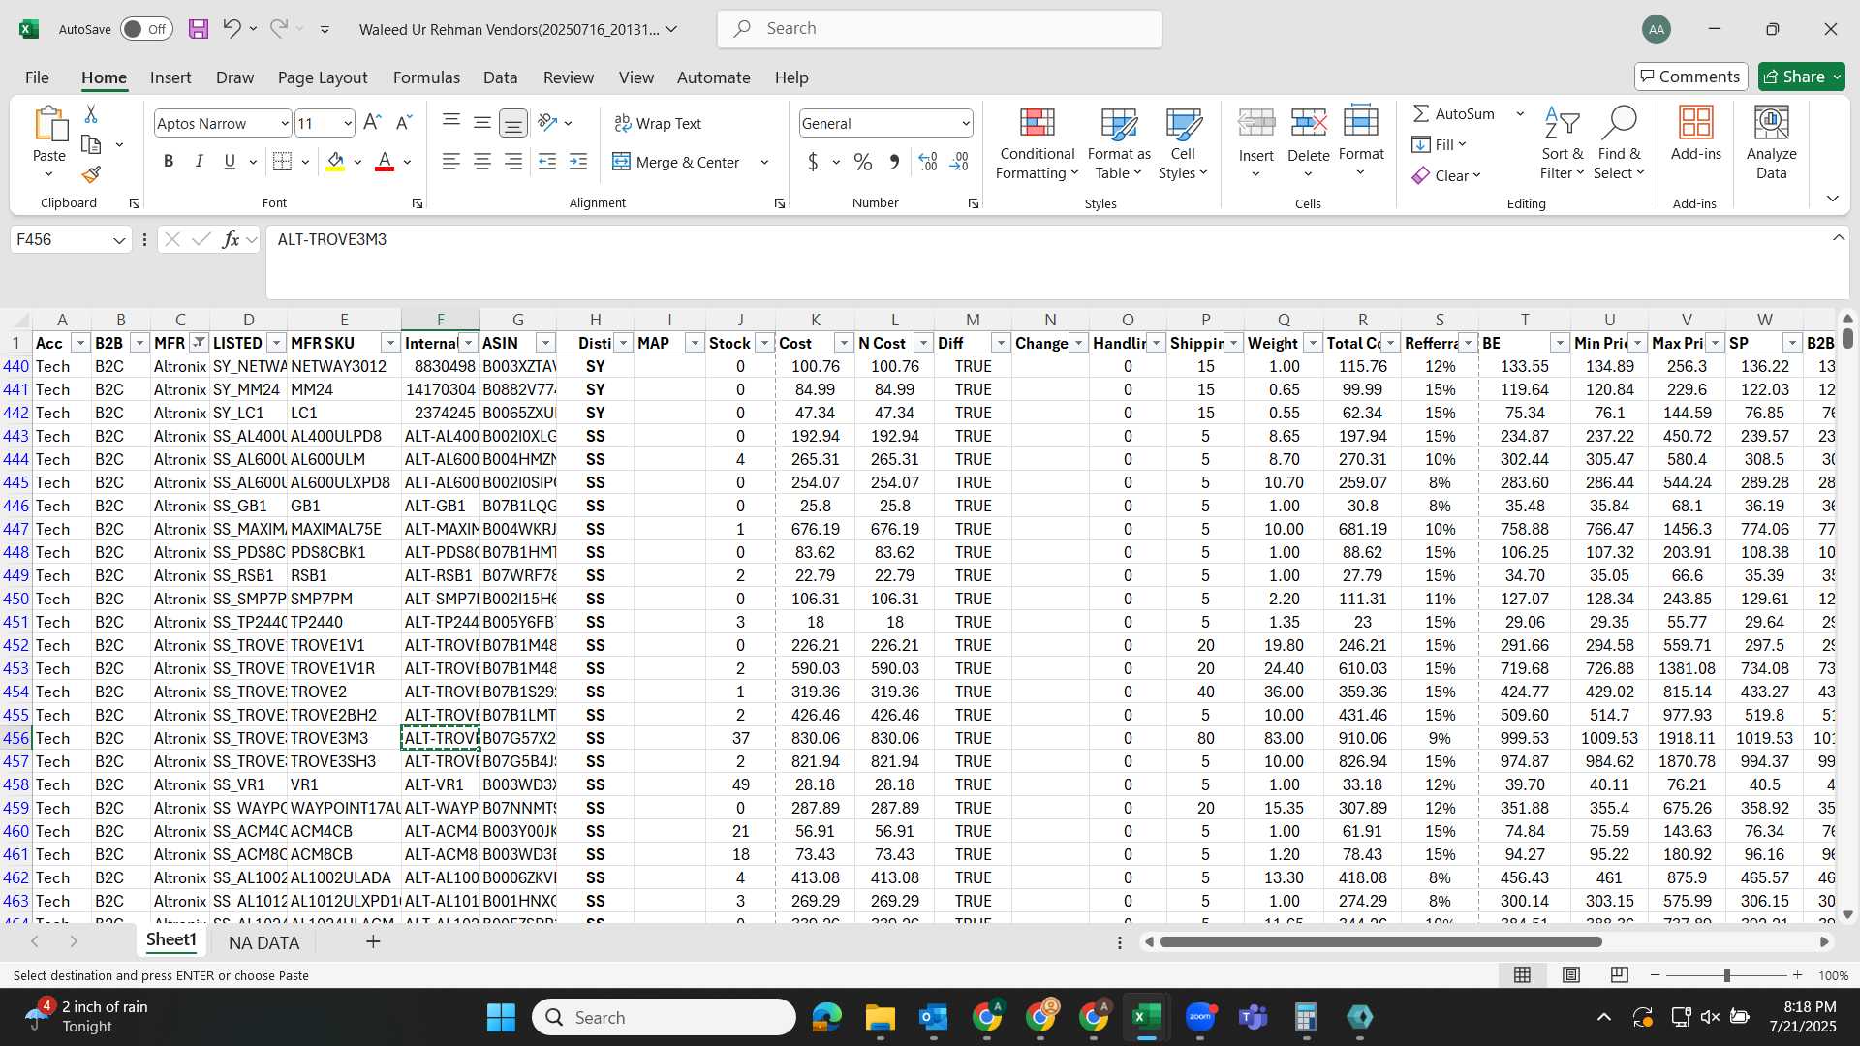Viewport: 1860px width, 1046px height.
Task: Click the Comments button
Action: click(1690, 77)
